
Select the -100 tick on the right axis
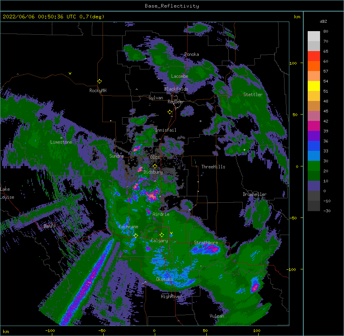pyautogui.click(x=292, y=269)
